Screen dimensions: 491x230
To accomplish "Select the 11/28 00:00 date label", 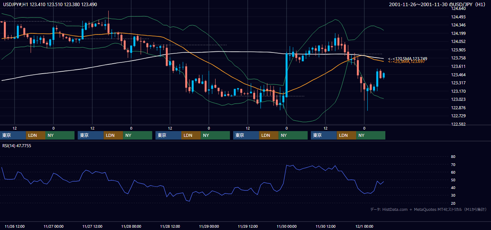I will tap(131, 227).
